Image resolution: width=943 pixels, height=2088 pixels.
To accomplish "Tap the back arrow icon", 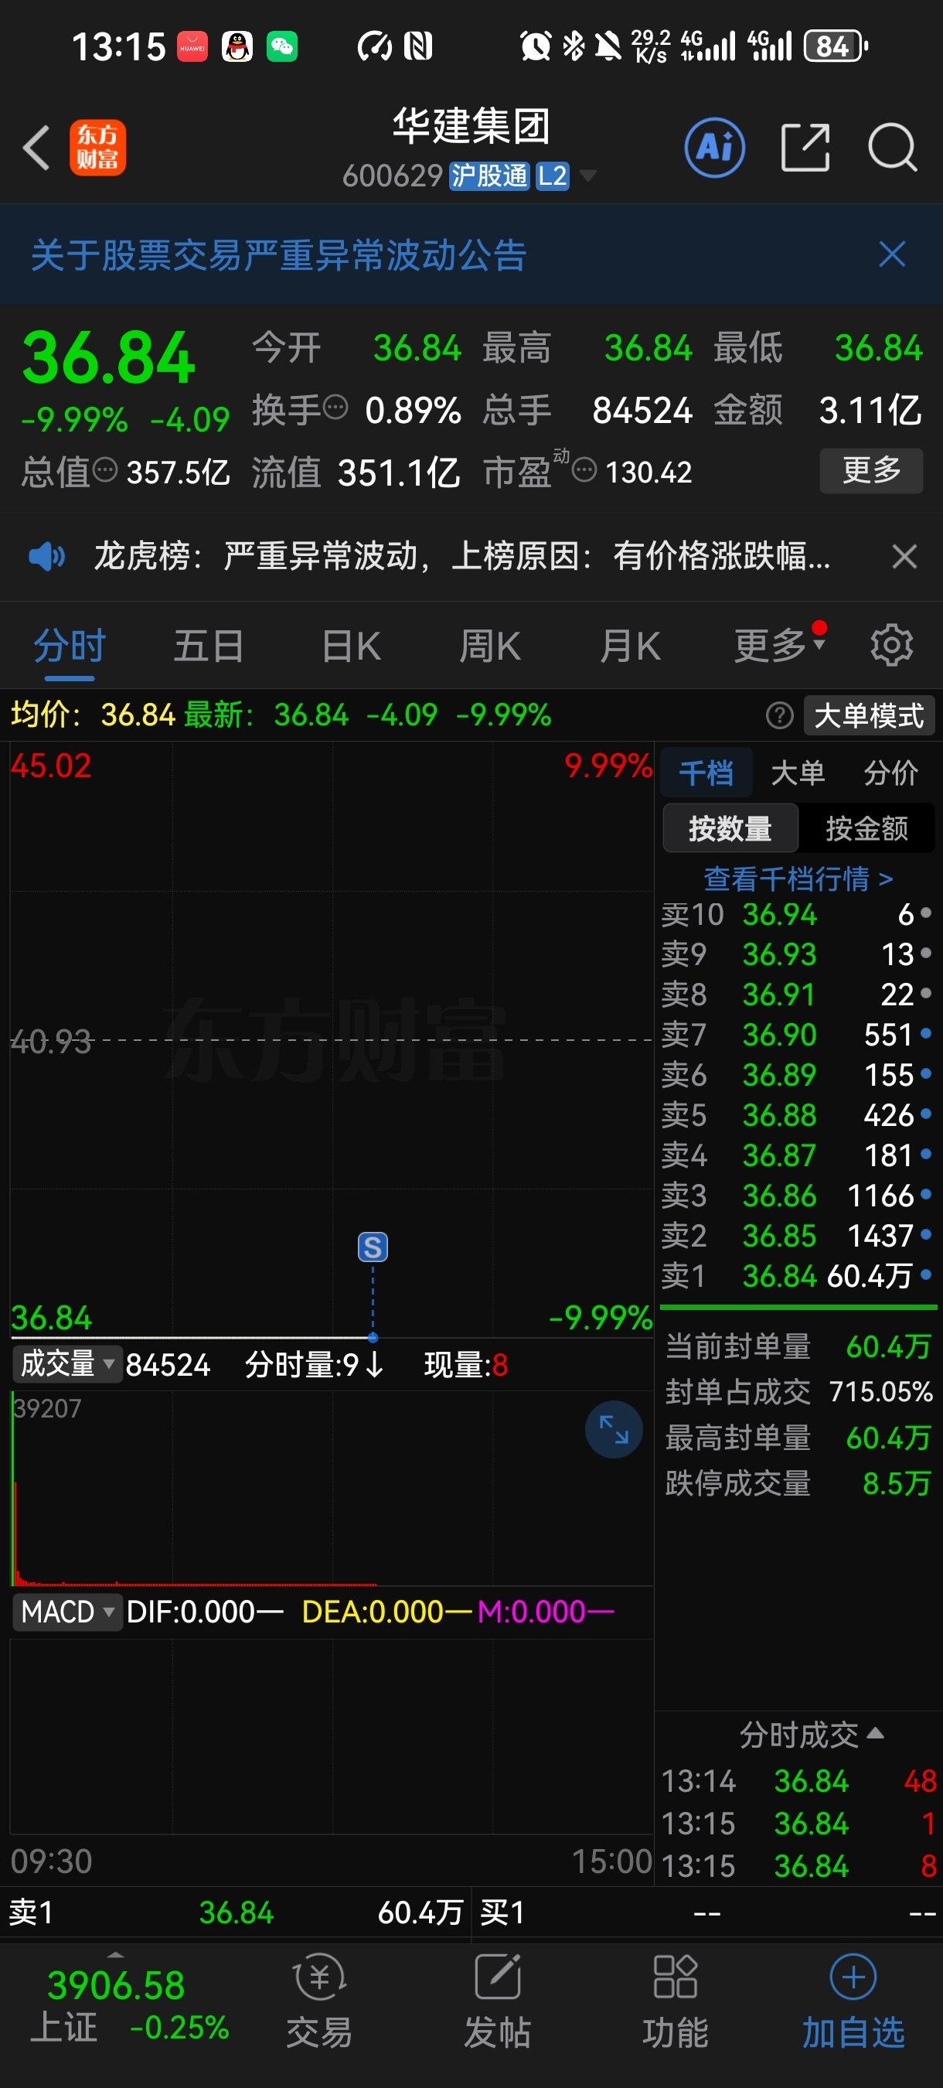I will (36, 148).
